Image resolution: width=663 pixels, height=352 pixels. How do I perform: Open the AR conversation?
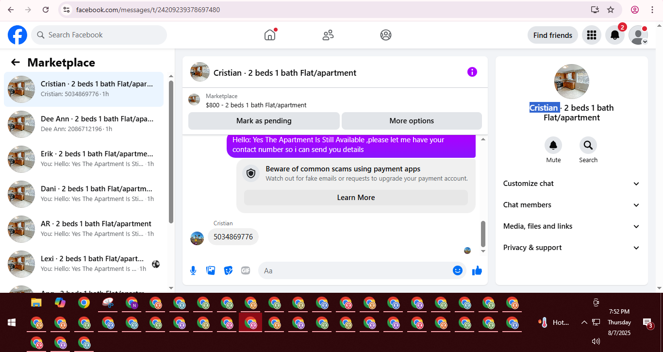[83, 229]
